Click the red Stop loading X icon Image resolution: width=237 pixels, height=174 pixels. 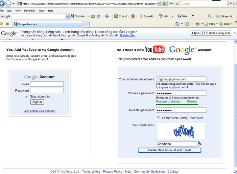coord(178,4)
